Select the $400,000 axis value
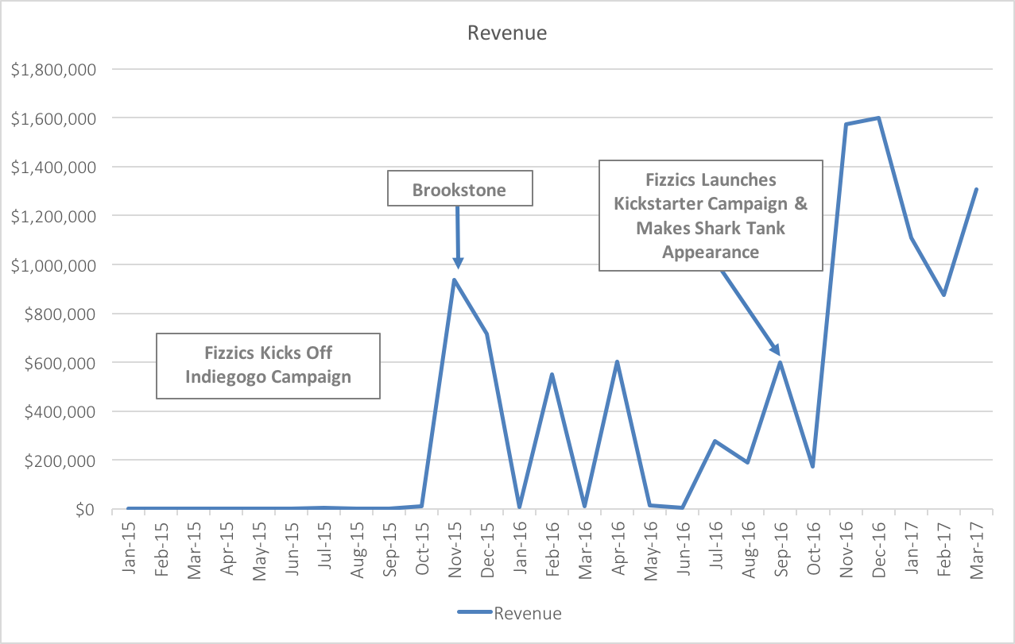Viewport: 1015px width, 644px height. click(61, 411)
